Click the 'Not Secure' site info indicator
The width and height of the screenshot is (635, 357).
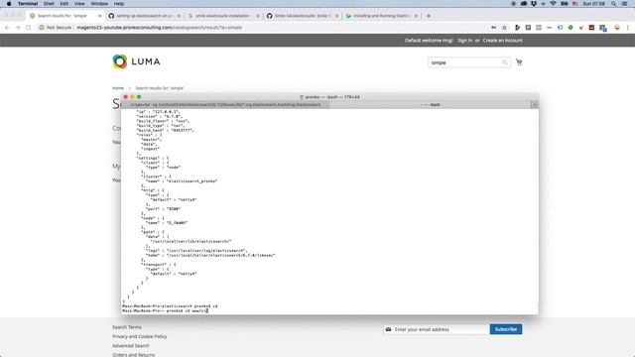56,28
